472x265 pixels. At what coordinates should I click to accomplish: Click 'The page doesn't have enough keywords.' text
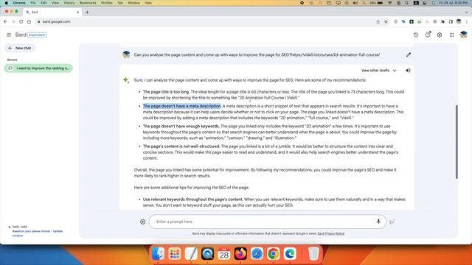click(x=181, y=126)
